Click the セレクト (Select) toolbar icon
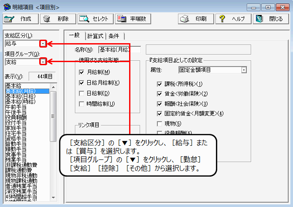 click(x=84, y=19)
